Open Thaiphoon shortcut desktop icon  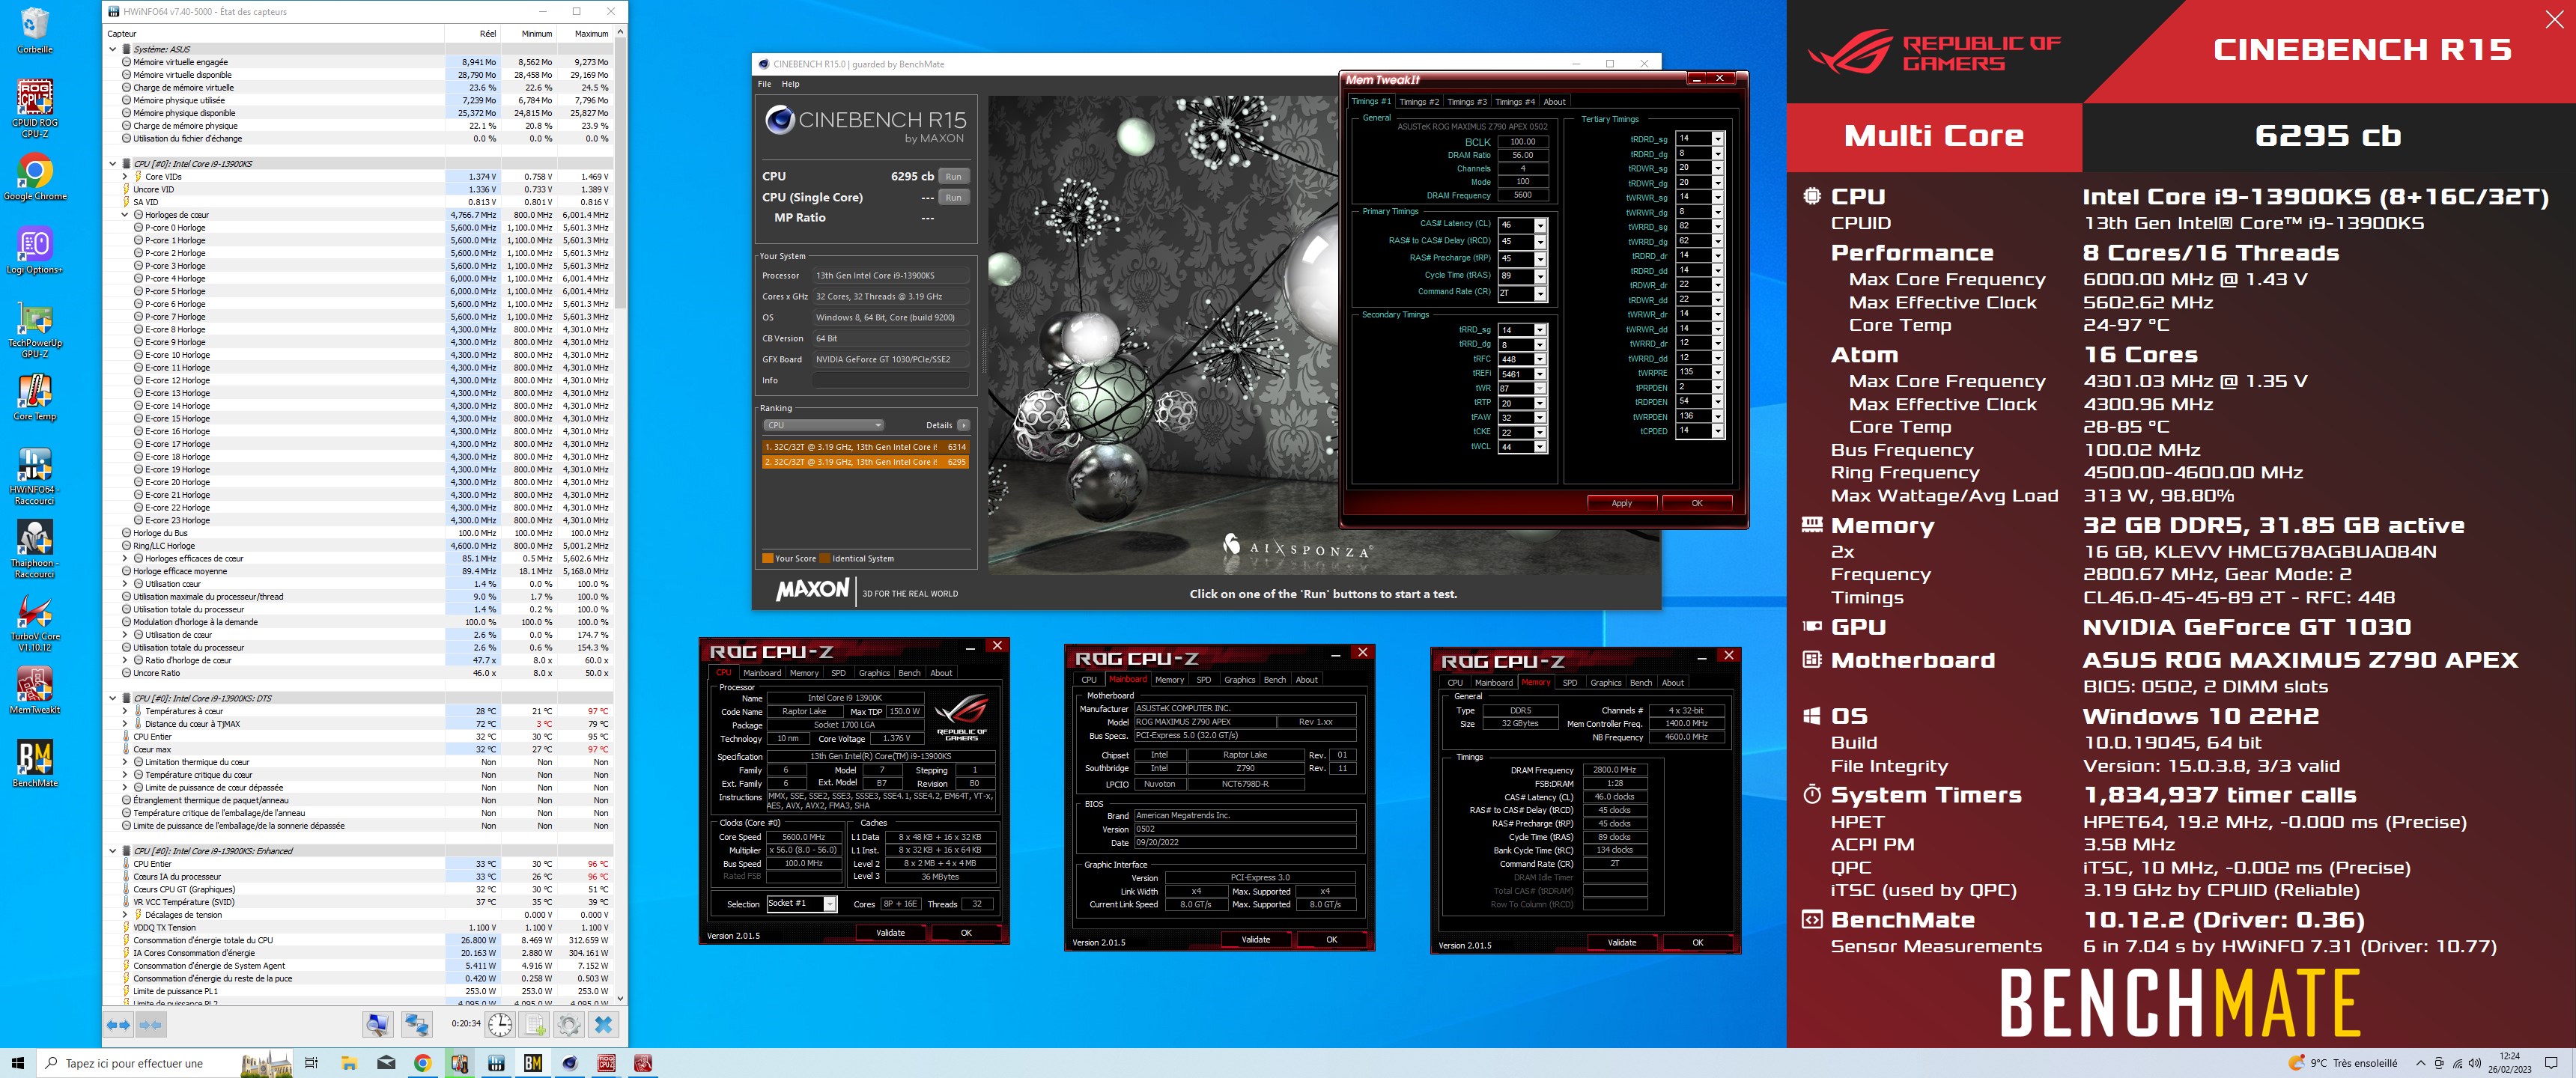point(35,549)
